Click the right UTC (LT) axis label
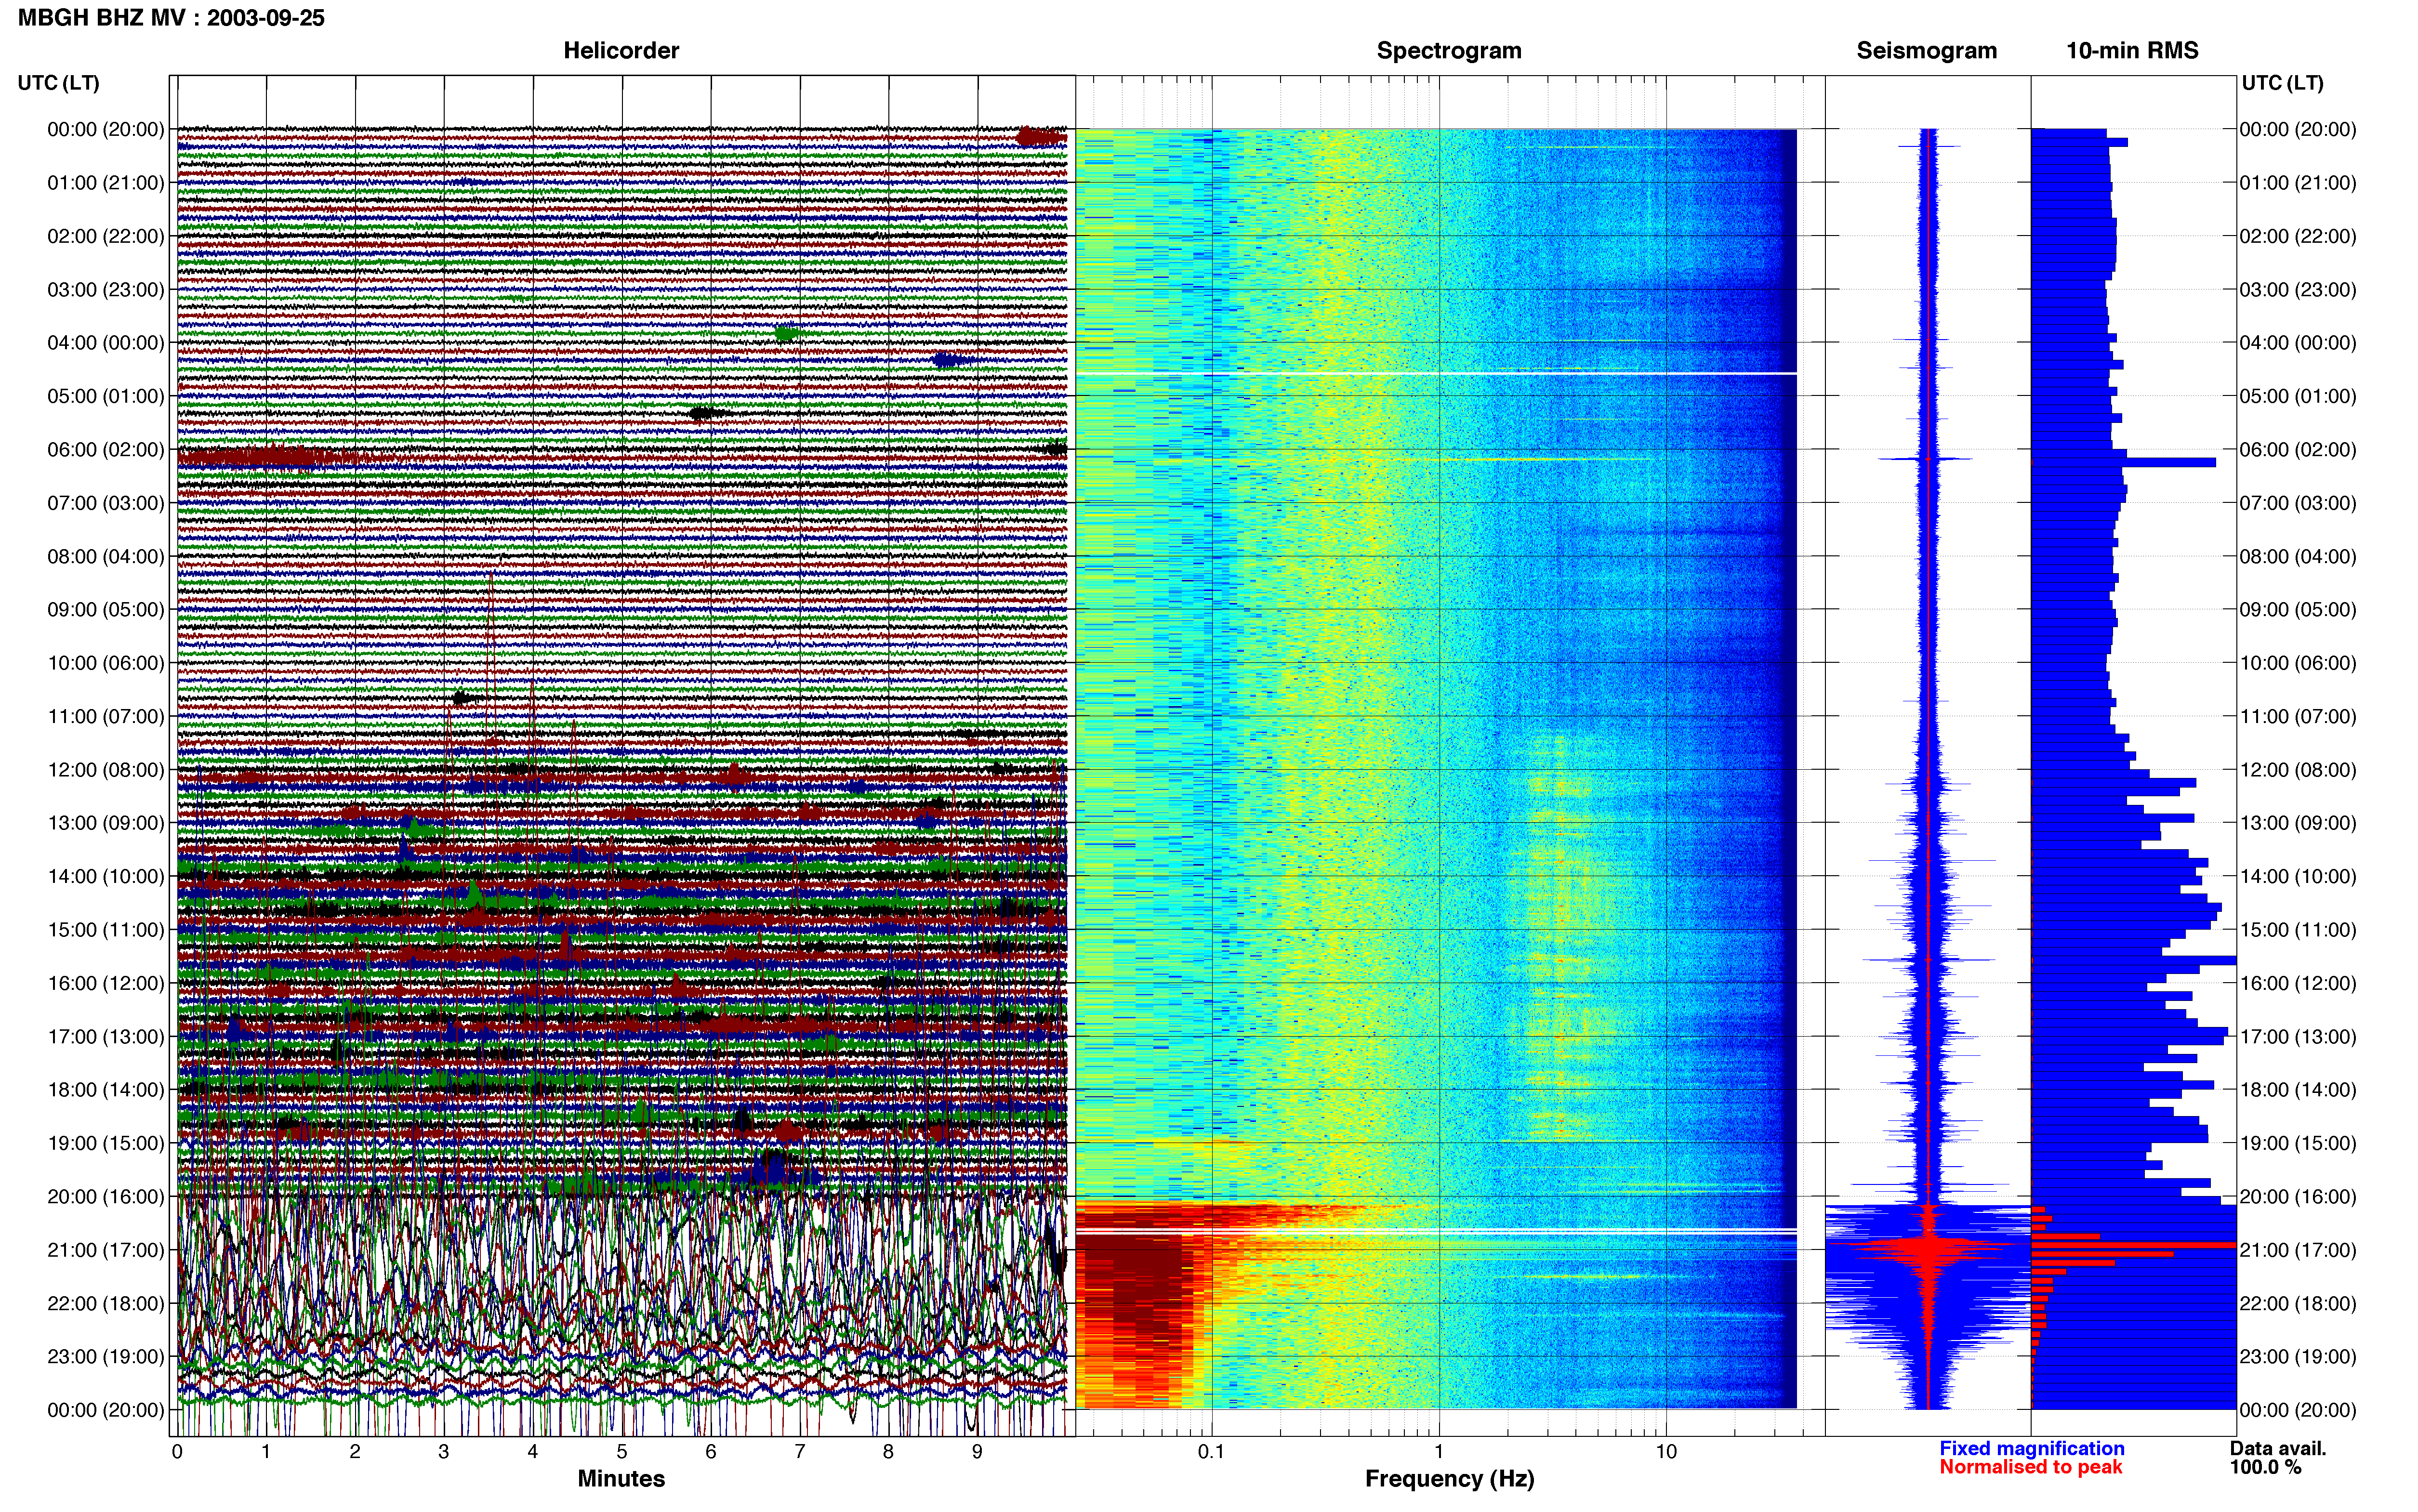 (x=2282, y=83)
